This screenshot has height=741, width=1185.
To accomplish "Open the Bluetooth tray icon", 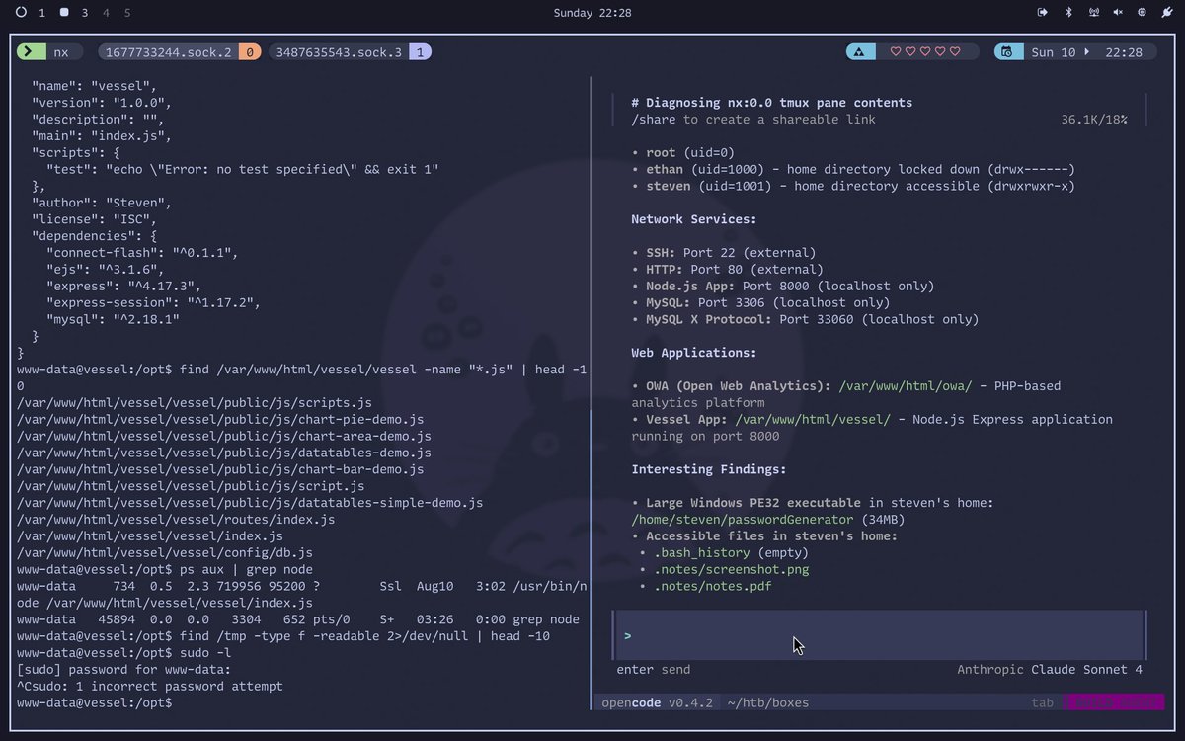I will coord(1067,13).
